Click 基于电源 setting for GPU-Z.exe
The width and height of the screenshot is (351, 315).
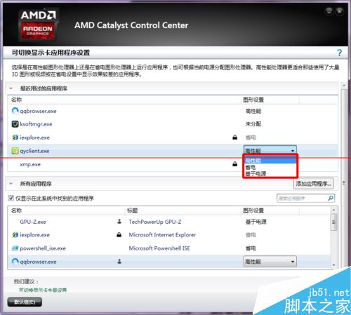pyautogui.click(x=256, y=222)
